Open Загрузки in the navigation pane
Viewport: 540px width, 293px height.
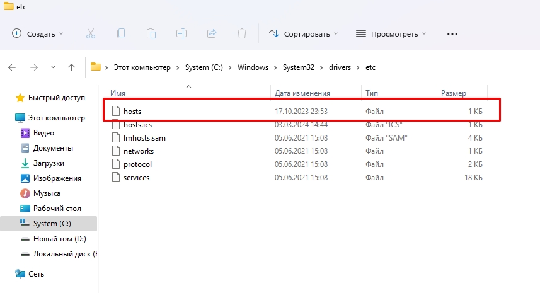[x=48, y=163]
